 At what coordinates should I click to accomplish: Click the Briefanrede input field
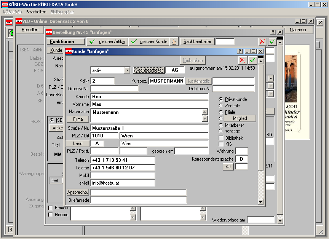click(x=139, y=200)
